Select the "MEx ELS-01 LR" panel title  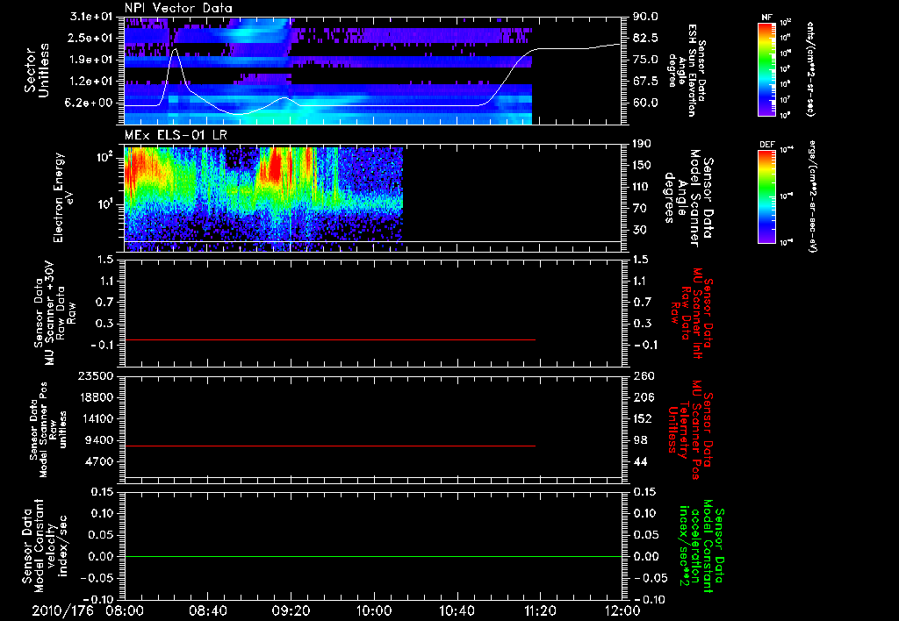click(x=175, y=135)
